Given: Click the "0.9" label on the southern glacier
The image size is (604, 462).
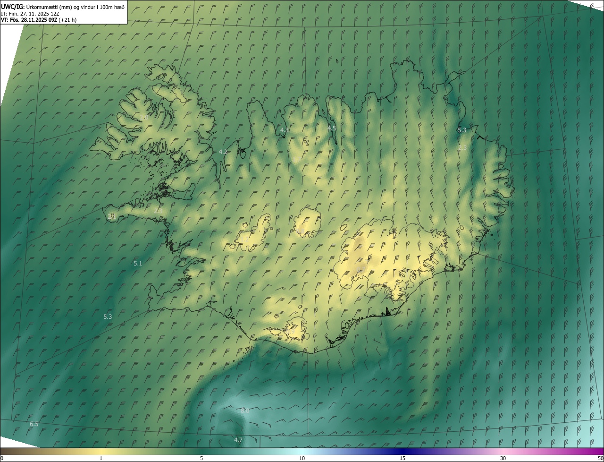Looking at the screenshot, I should (x=290, y=332).
